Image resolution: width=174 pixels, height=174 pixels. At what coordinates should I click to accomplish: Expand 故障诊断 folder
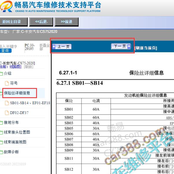tap(11, 152)
